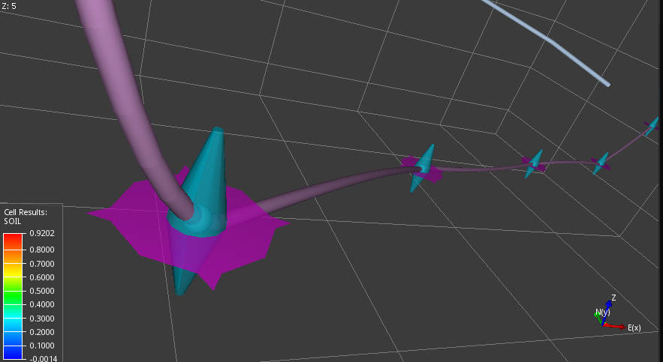Click legend maximum value 0.9202
This screenshot has height=362, width=663.
pos(42,233)
